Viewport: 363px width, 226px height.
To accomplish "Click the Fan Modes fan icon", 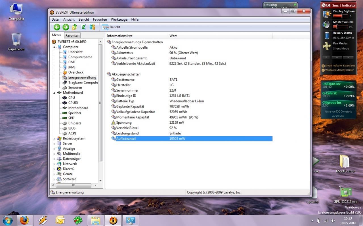I will [x=327, y=46].
